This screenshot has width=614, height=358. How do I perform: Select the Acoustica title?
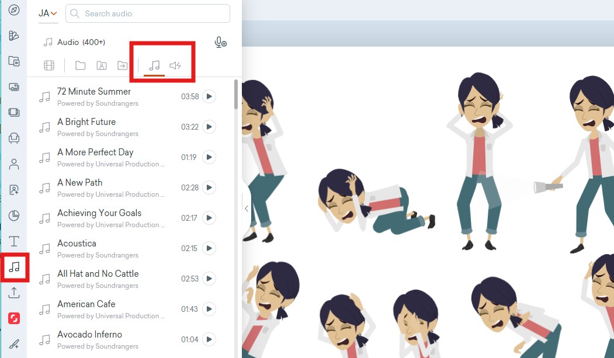coord(77,244)
